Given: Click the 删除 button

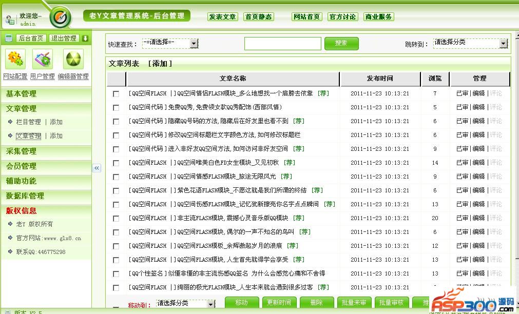Looking at the screenshot, I should 316,302.
